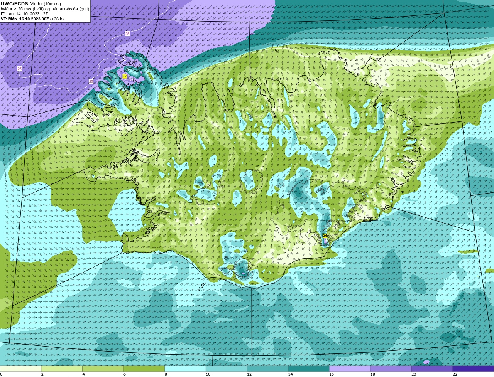Viewport: 494px width, 377px height.
Task: Click the 20–22 m/s violet swatch
Action: 432,369
